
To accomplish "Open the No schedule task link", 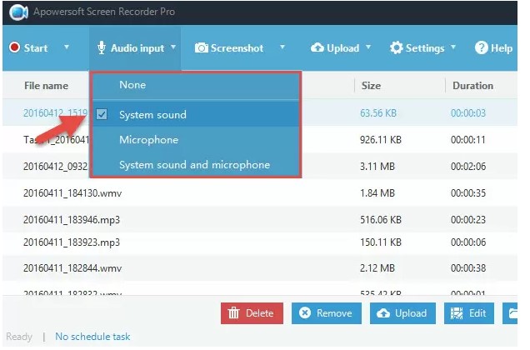I will coord(92,337).
